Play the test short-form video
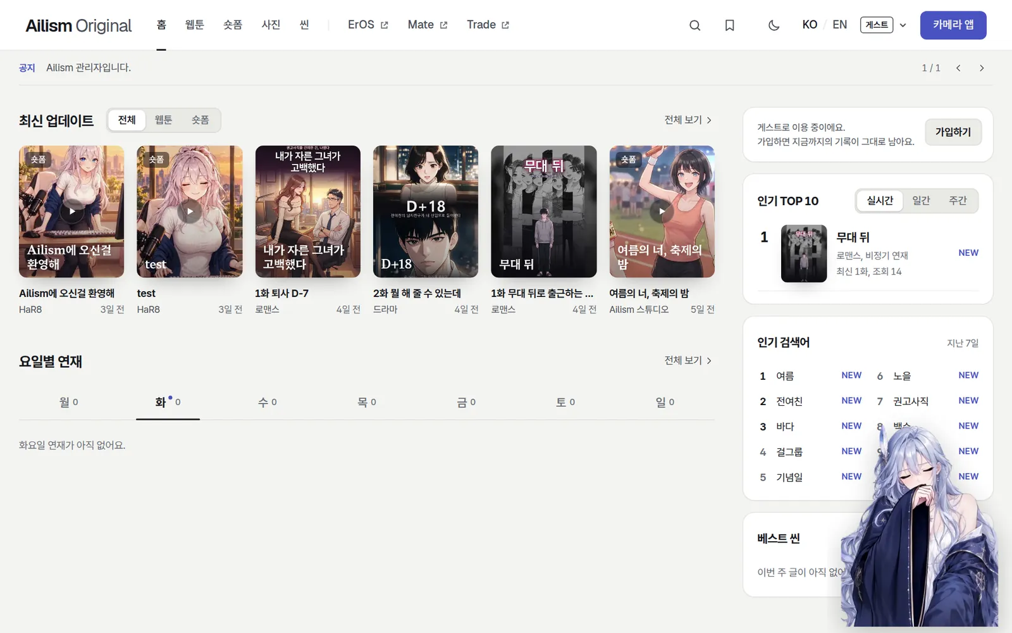 [x=190, y=211]
